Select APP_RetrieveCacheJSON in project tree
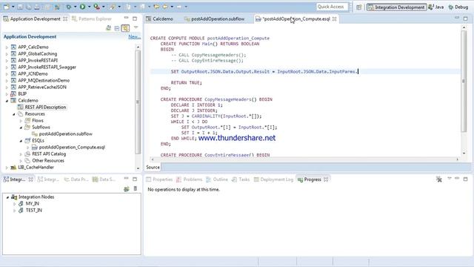The image size is (474, 267). pyautogui.click(x=42, y=87)
